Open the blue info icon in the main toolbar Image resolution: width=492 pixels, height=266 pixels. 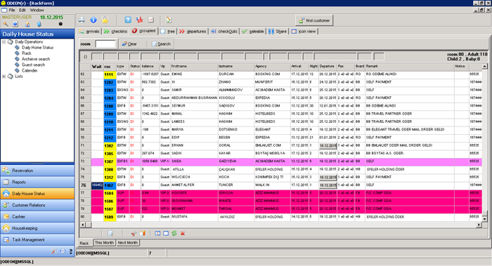(93, 20)
